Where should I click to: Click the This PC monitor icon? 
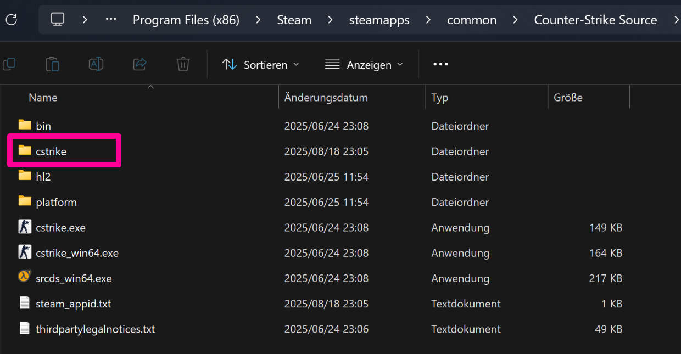58,19
